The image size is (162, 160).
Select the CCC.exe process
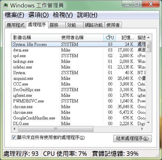(x=79, y=84)
